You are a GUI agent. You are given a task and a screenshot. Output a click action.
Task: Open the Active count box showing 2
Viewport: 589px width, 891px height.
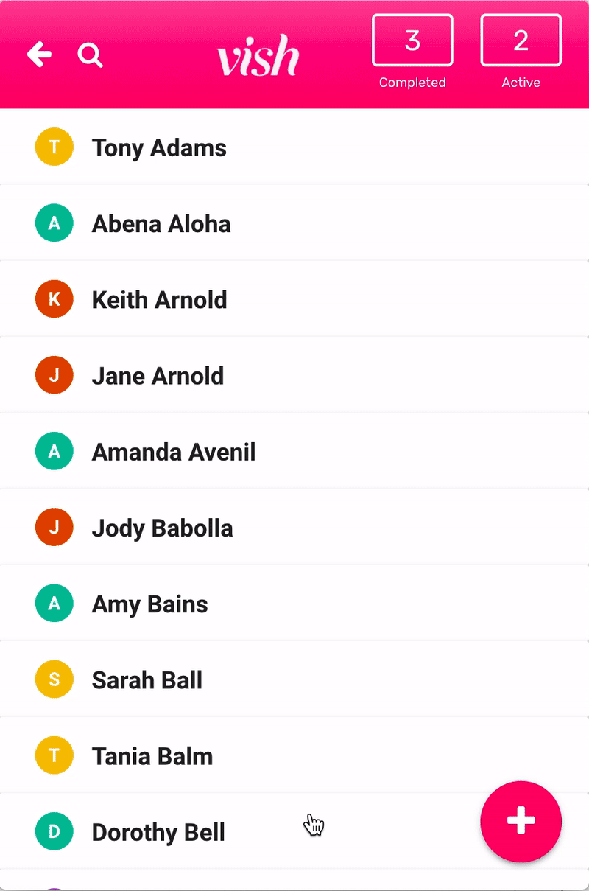point(521,41)
